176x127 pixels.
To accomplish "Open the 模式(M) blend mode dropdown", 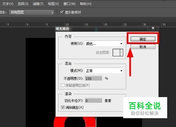I will (x=104, y=71).
